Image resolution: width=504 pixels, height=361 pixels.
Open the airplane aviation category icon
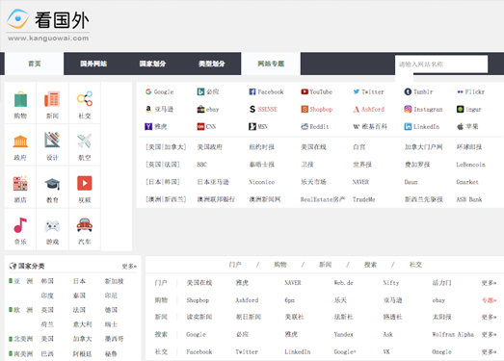point(85,141)
